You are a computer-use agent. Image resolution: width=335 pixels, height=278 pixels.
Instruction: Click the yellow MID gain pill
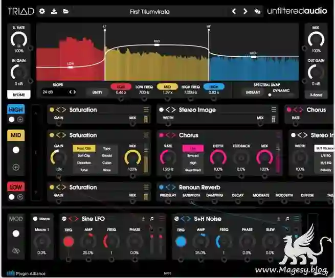point(167,87)
